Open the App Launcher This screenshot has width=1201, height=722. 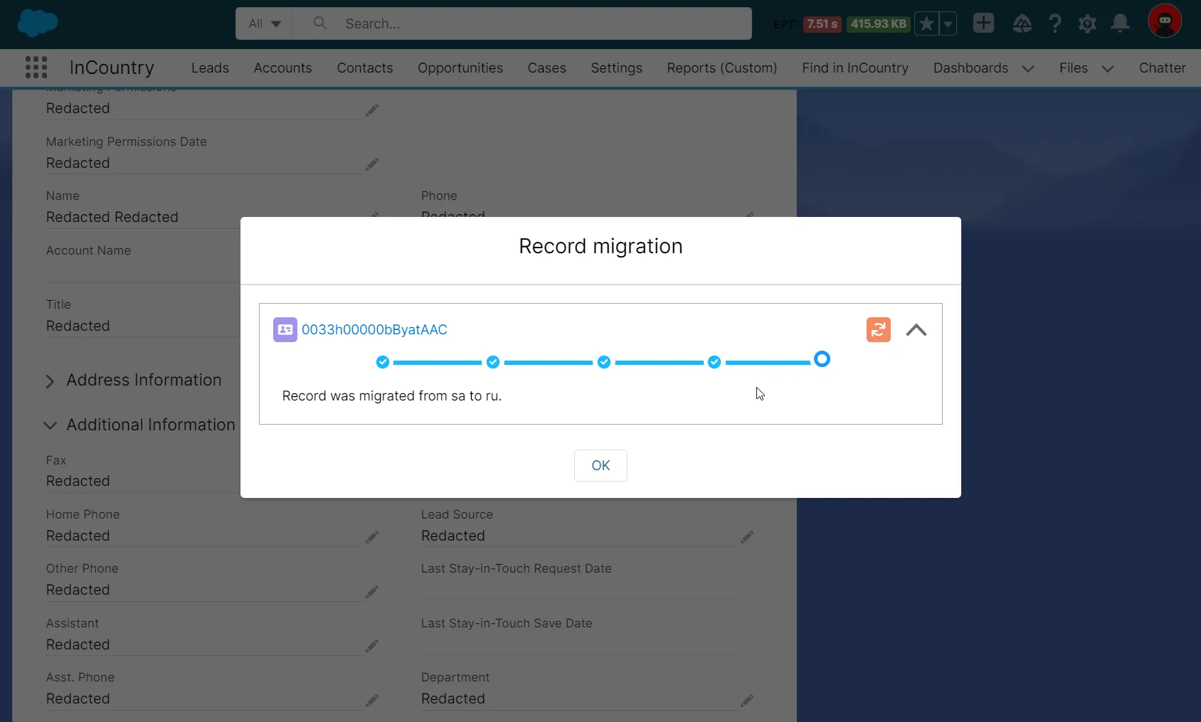click(35, 67)
